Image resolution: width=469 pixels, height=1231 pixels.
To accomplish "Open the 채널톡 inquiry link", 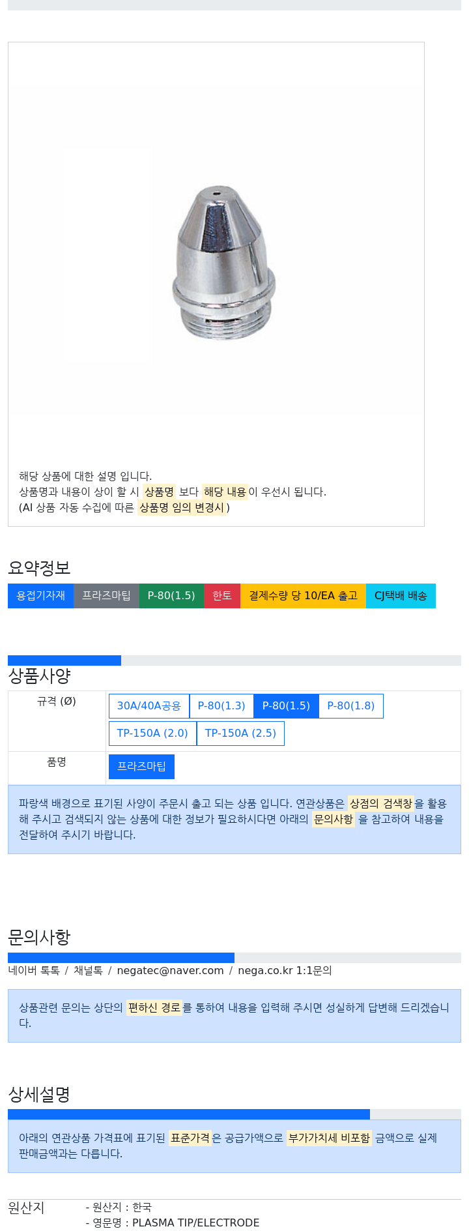I will [88, 971].
